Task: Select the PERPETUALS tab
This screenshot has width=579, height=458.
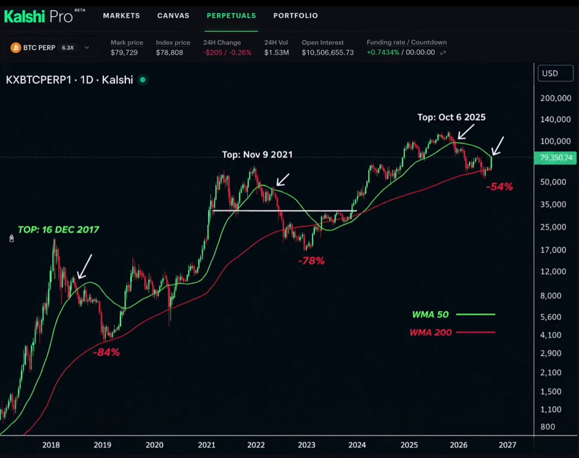Action: click(231, 15)
